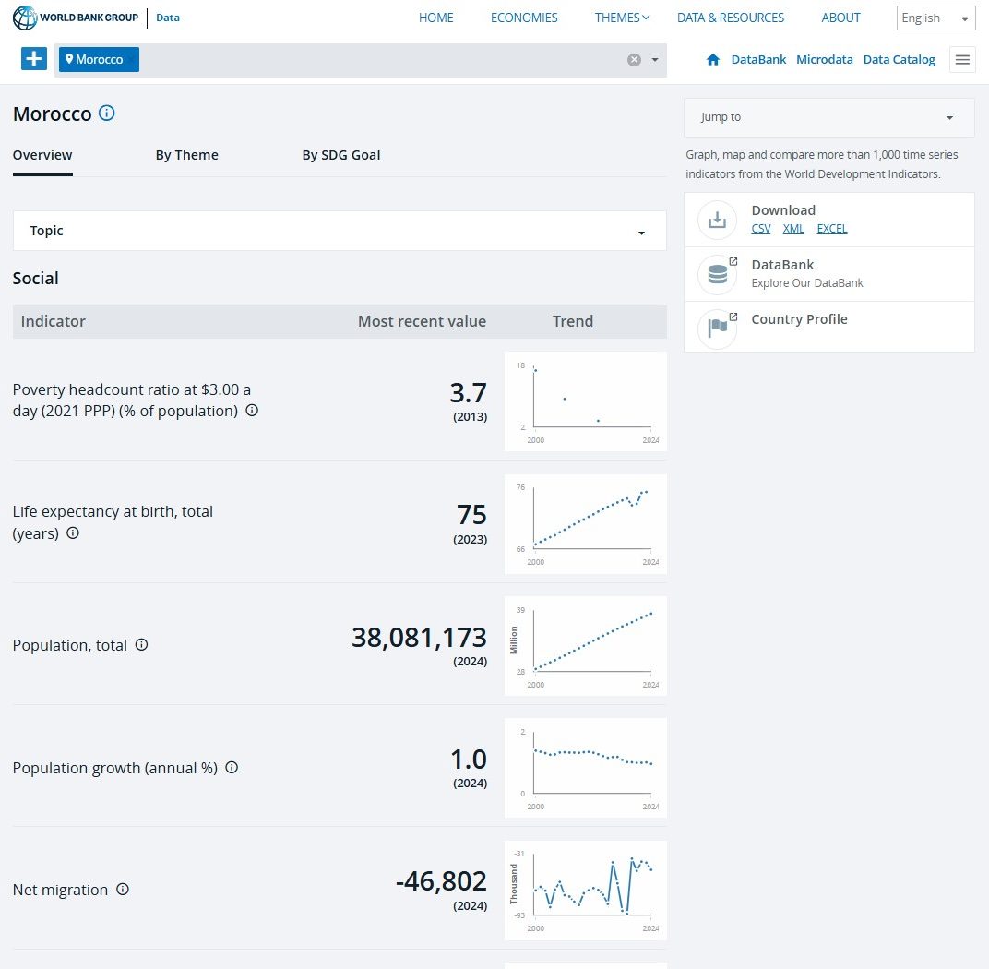This screenshot has height=969, width=989.
Task: Click the Microdata link in header
Action: click(x=824, y=60)
